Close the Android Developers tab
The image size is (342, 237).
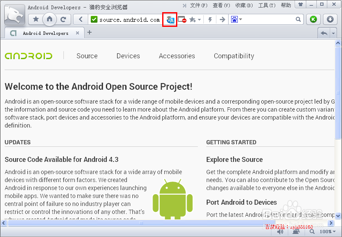click(x=77, y=33)
